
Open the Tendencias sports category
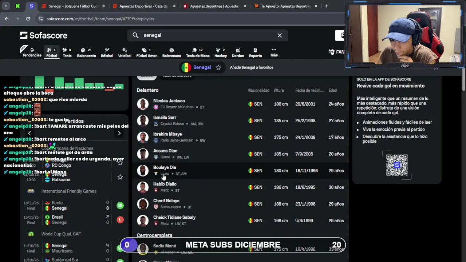[x=32, y=52]
